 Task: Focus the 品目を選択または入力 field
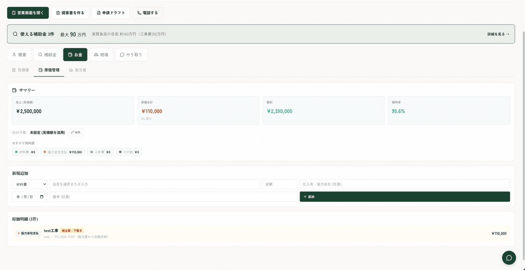pos(154,184)
